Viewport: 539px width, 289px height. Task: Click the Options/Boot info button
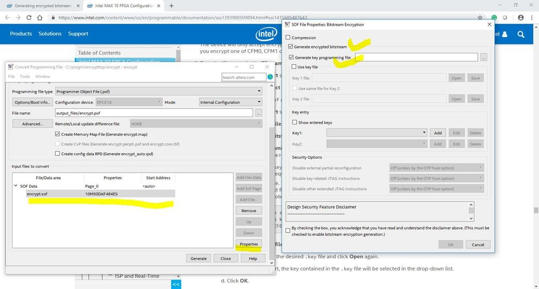32,102
